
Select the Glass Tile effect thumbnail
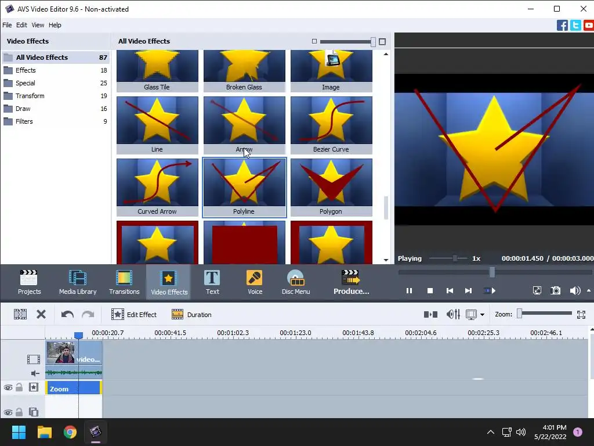157,71
